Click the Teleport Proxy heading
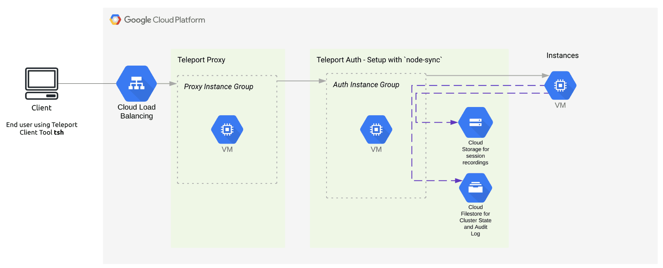This screenshot has width=663, height=268. (x=201, y=60)
